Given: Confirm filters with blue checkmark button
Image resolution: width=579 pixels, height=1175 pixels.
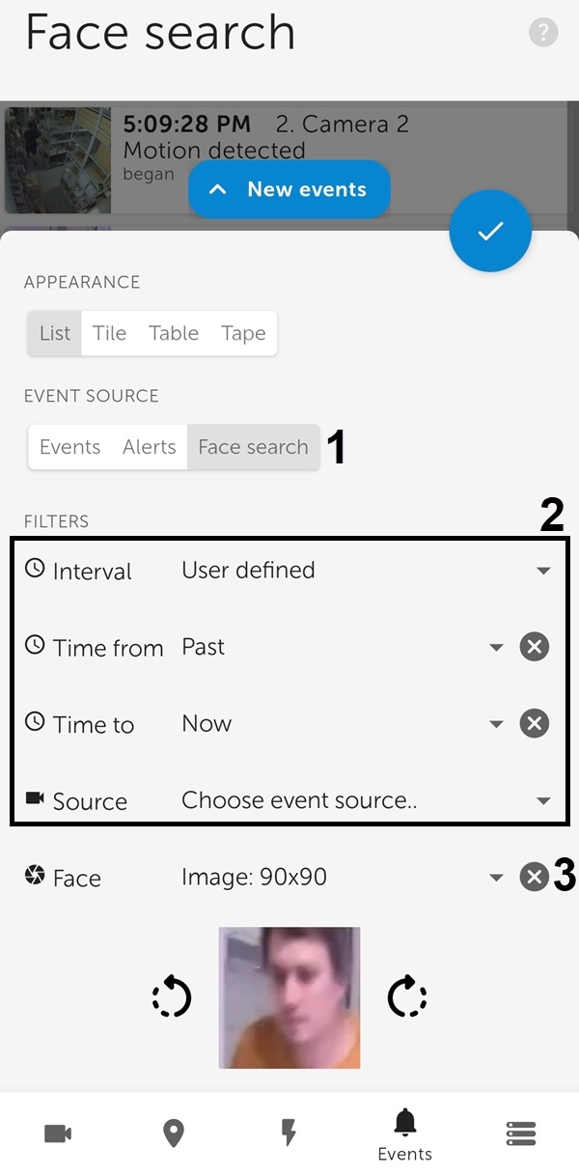Looking at the screenshot, I should click(x=490, y=232).
